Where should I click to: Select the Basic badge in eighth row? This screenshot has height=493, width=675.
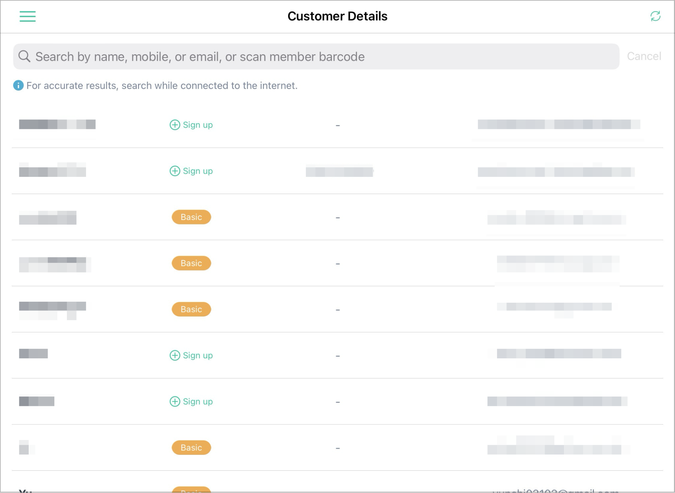[x=191, y=447]
